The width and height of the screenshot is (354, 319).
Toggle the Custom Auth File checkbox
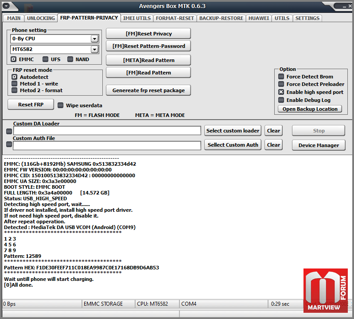point(9,144)
